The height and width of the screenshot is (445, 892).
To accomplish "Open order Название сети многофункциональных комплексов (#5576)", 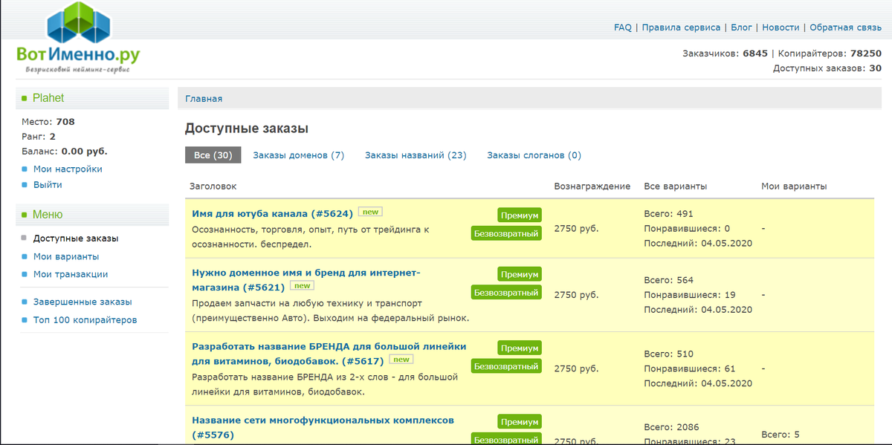I will 323,427.
